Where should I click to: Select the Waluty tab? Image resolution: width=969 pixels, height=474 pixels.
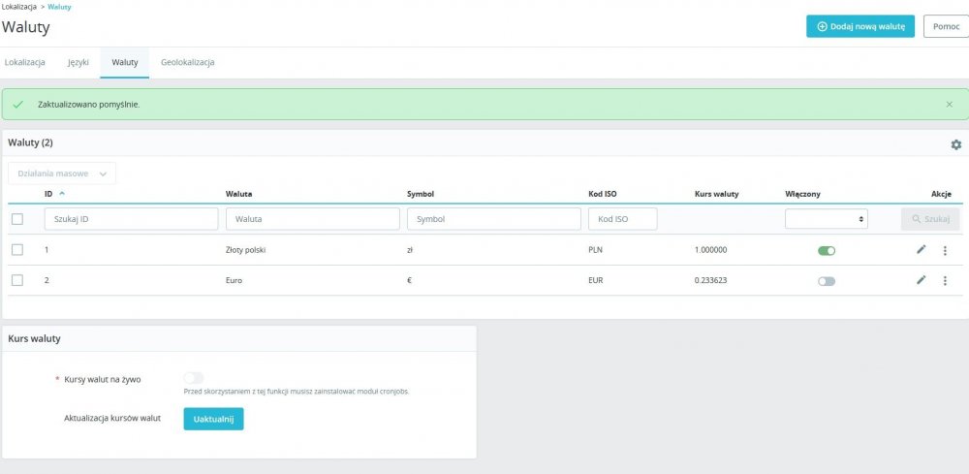(125, 62)
